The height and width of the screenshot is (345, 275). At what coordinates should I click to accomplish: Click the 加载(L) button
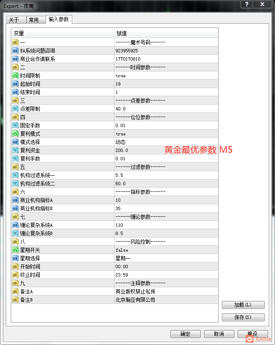point(243,305)
